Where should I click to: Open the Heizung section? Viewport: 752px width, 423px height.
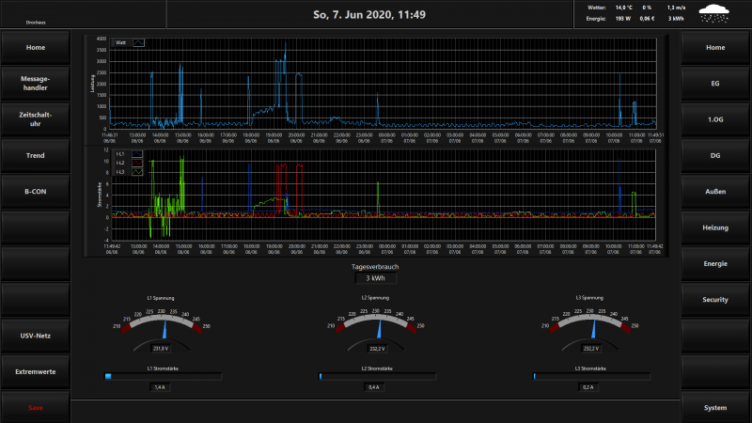[715, 227]
